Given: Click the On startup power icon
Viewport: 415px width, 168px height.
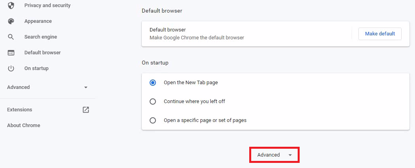Looking at the screenshot, I should [11, 68].
